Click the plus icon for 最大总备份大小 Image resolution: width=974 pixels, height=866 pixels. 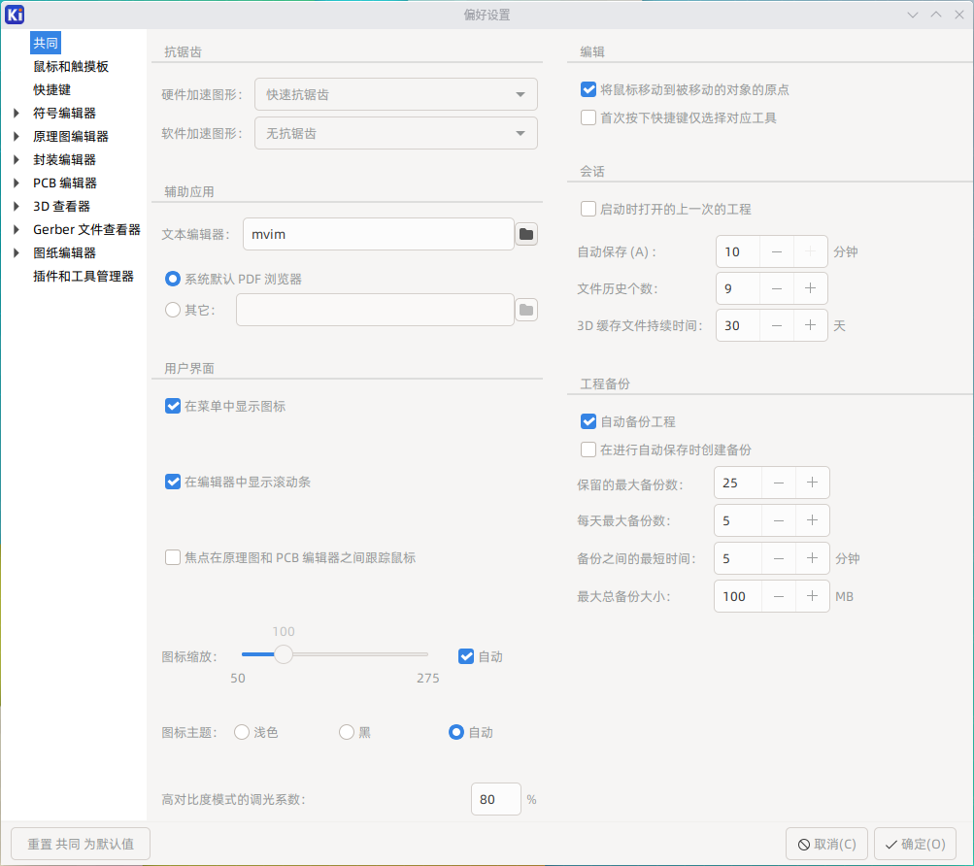[x=812, y=596]
